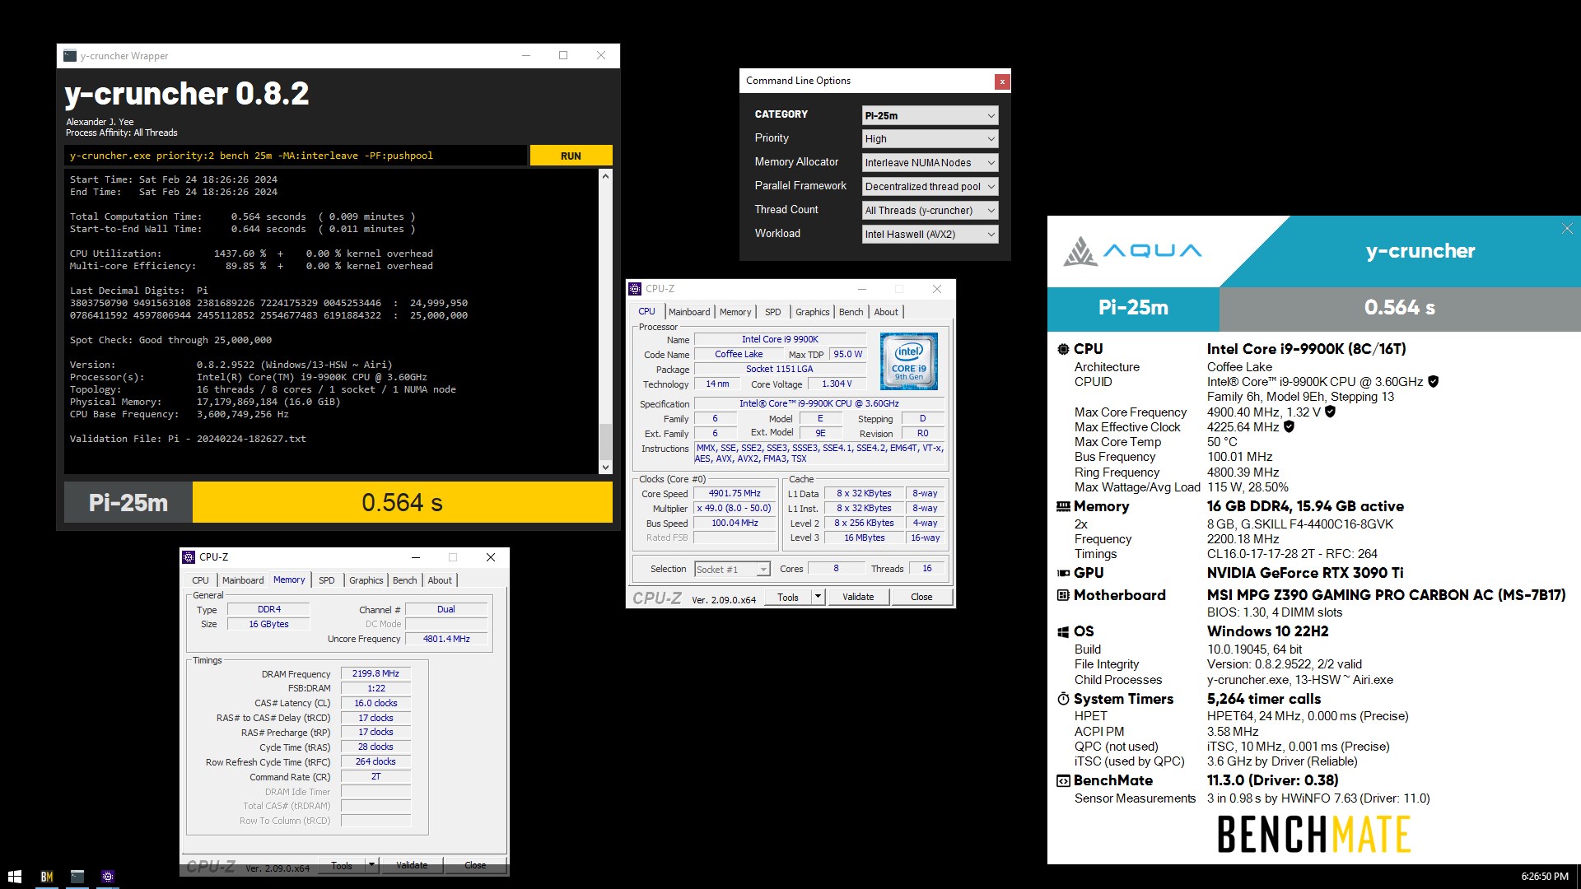
Task: Maximize the y-cruncher Wrapper window
Action: coord(563,56)
